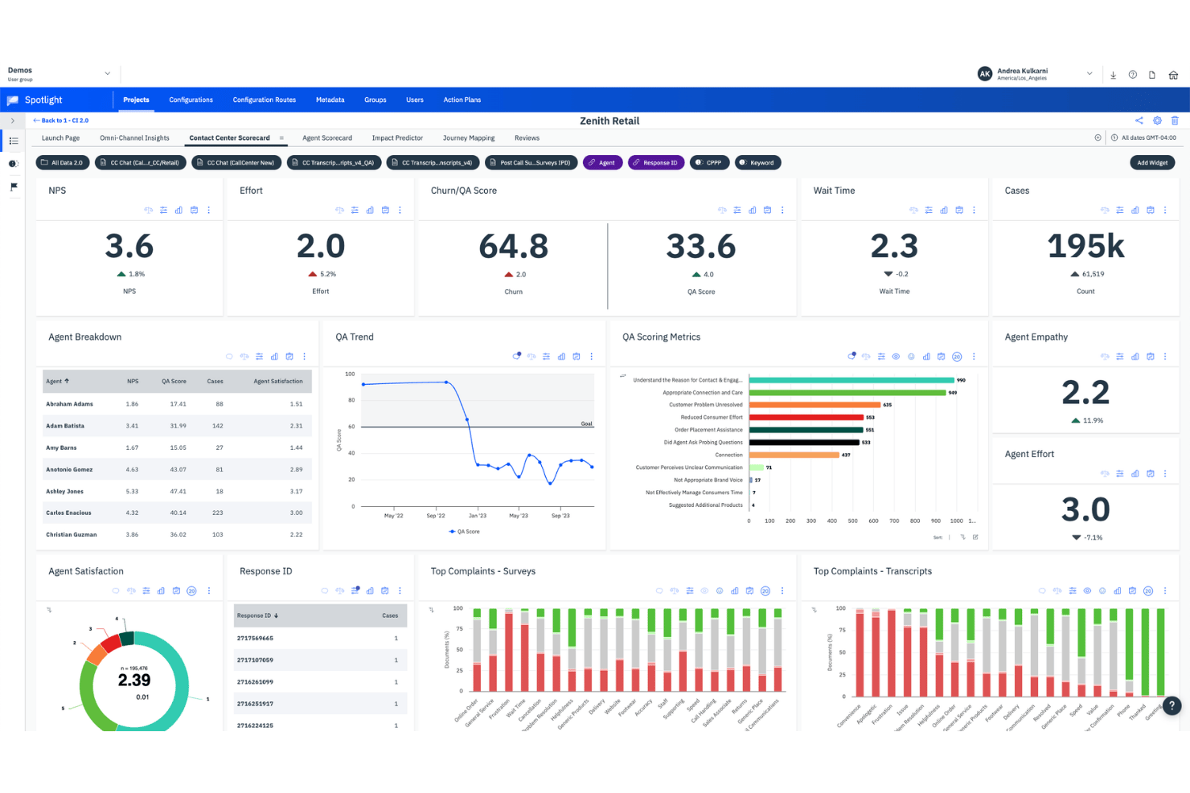Toggle the speech bubble icon on Response ID widget
1190x793 pixels.
tap(325, 591)
